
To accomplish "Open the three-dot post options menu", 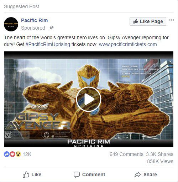I will [x=172, y=20].
